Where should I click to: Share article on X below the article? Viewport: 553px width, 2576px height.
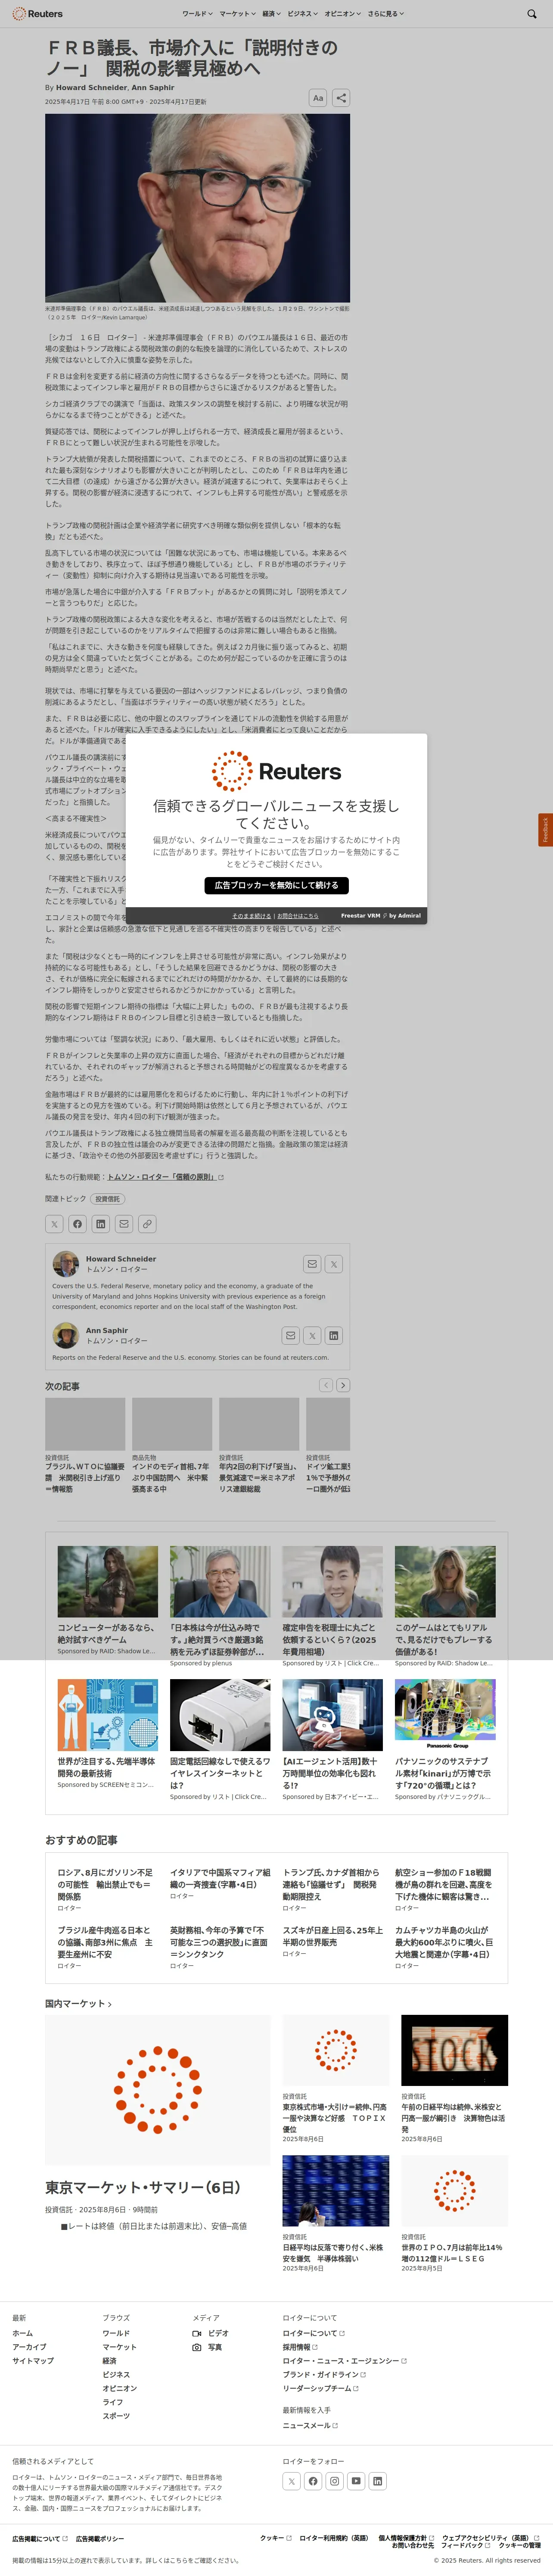click(54, 1223)
